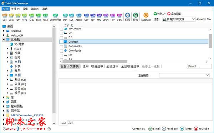Screen dimensions: 214x133
Task: Toggle 包含子文件夹 include subfolders button
Action: (x=70, y=66)
